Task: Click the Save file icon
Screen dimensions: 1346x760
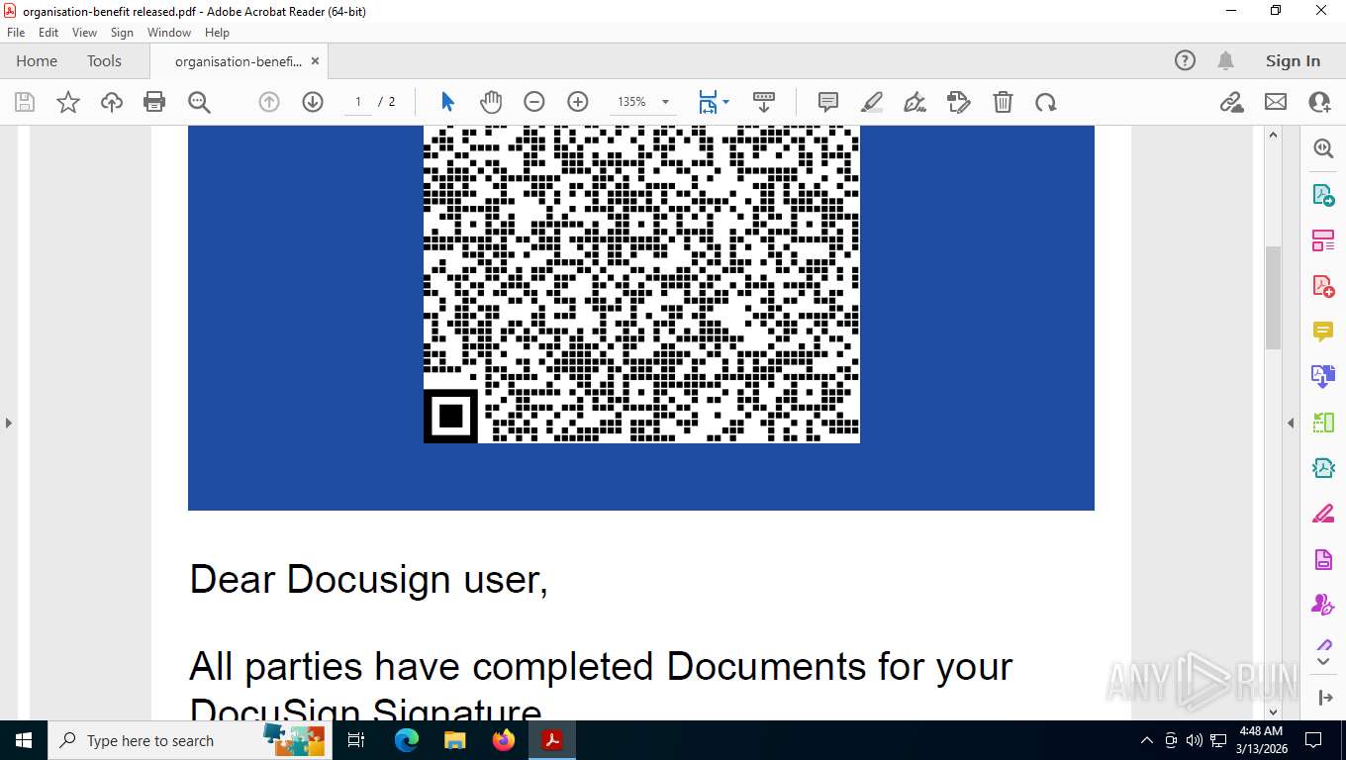Action: click(25, 102)
